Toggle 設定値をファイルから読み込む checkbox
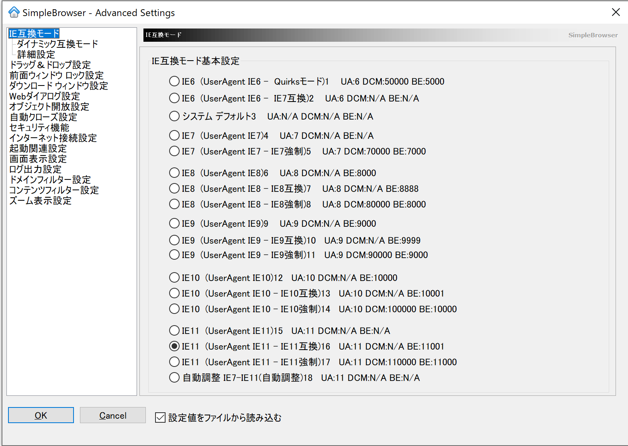The height and width of the screenshot is (446, 628). pos(160,418)
